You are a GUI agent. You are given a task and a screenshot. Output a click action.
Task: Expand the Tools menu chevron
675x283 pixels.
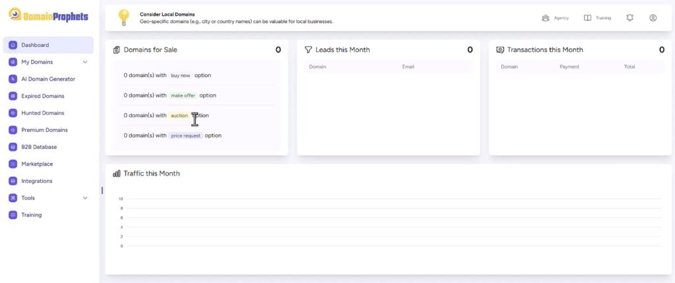[x=85, y=198]
